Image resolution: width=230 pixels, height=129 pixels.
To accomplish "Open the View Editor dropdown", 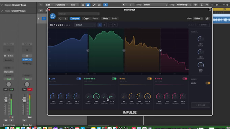I will tap(198, 19).
